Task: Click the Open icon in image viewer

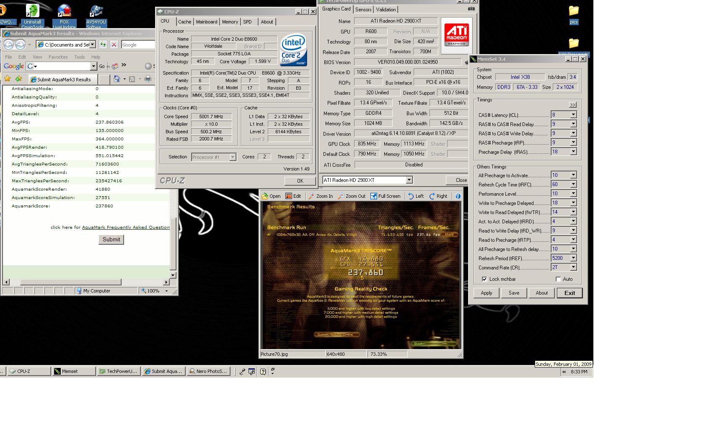Action: (x=271, y=196)
